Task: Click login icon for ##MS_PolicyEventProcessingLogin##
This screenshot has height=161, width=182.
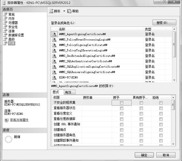Action: tap(54, 40)
